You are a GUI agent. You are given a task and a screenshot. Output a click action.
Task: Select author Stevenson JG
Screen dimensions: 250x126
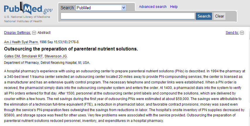coord(56,56)
